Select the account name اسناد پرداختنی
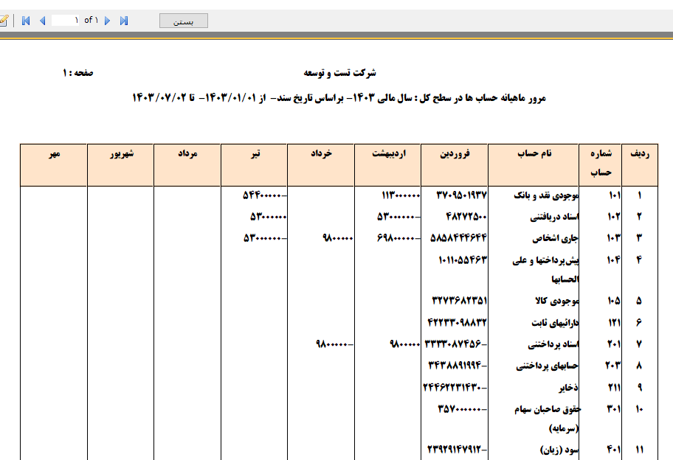The width and height of the screenshot is (673, 460). click(x=553, y=344)
